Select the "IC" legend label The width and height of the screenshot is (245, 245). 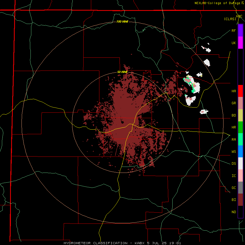(234, 176)
